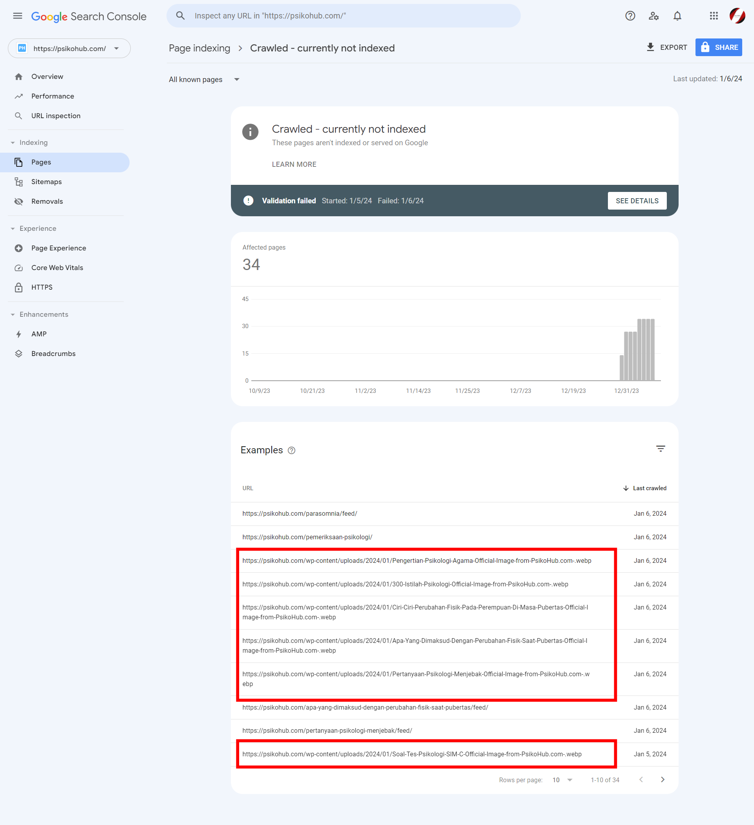Open the help question mark icon
Screen dimensions: 754x825
tap(630, 16)
